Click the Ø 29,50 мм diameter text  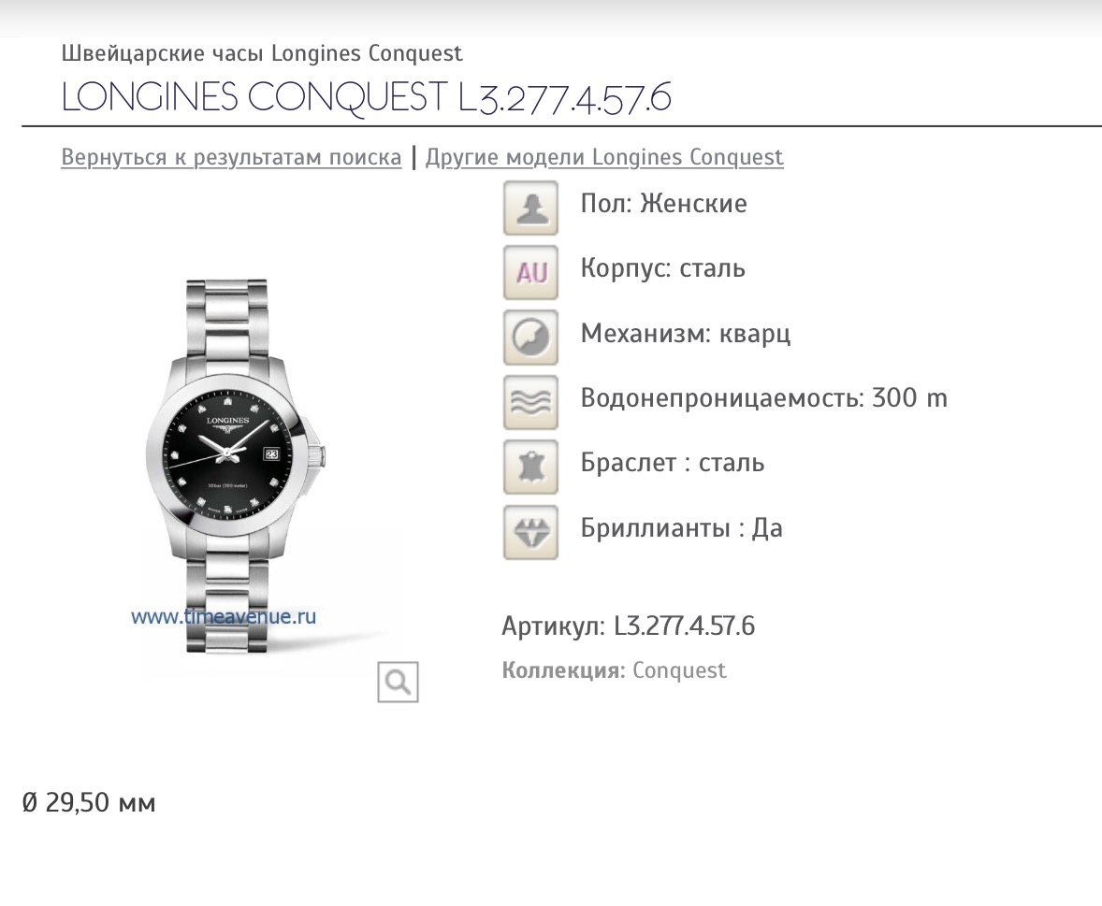point(89,802)
